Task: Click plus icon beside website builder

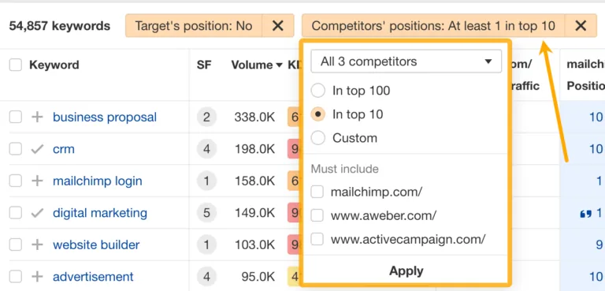Action: [x=37, y=244]
